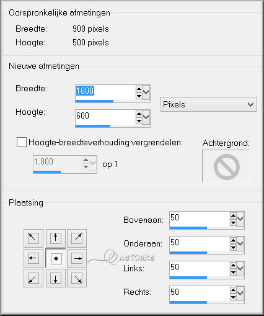Viewport: 264px width, 316px height.
Task: Select bottom-right placement arrow
Action: pyautogui.click(x=77, y=278)
